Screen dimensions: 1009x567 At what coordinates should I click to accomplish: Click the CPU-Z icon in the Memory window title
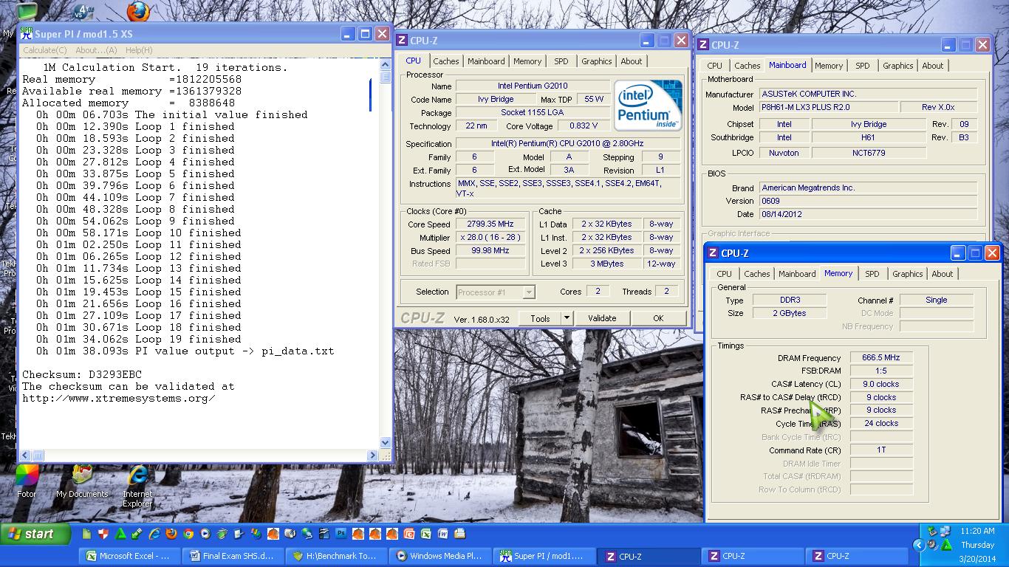(x=714, y=253)
